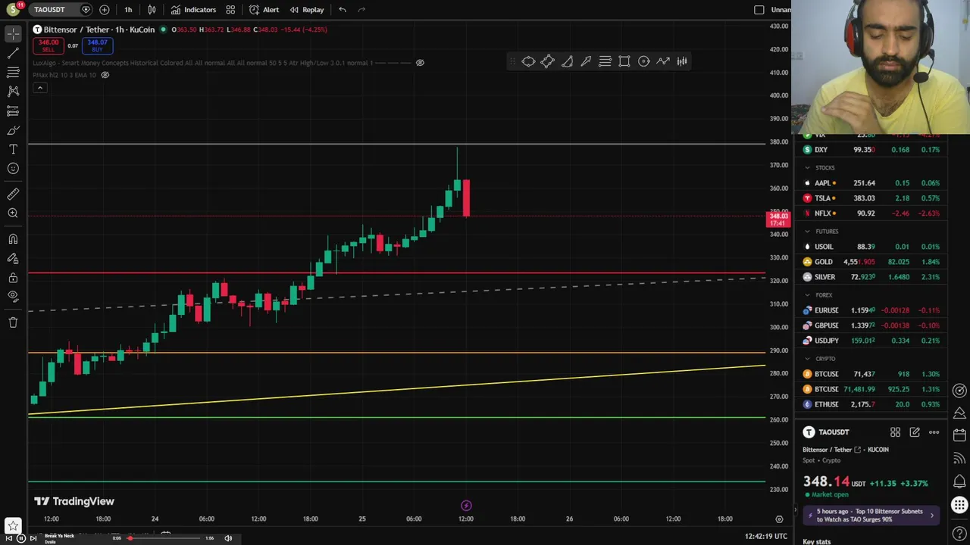The image size is (970, 545).
Task: Click the 348.07 BUY button
Action: (x=97, y=45)
